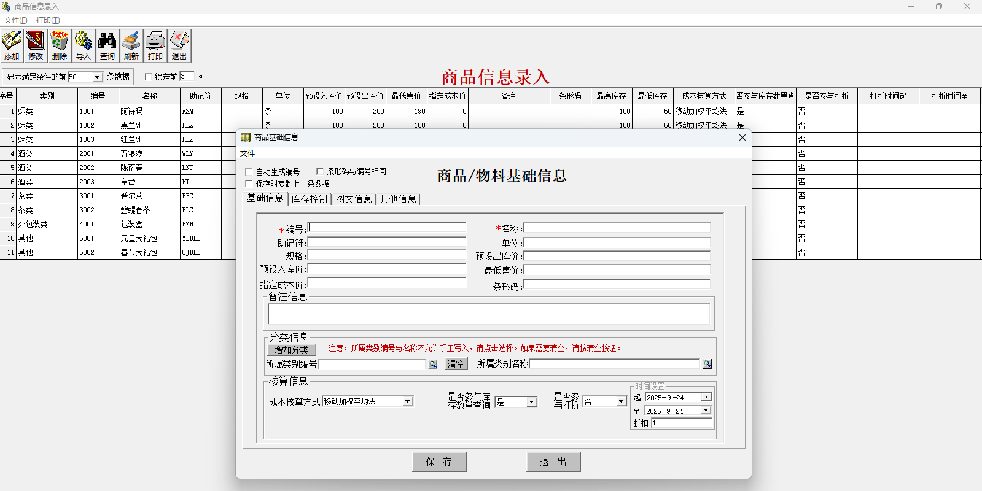The image size is (982, 491).
Task: Open the 导入 (Import) gears icon
Action: pyautogui.click(x=84, y=45)
